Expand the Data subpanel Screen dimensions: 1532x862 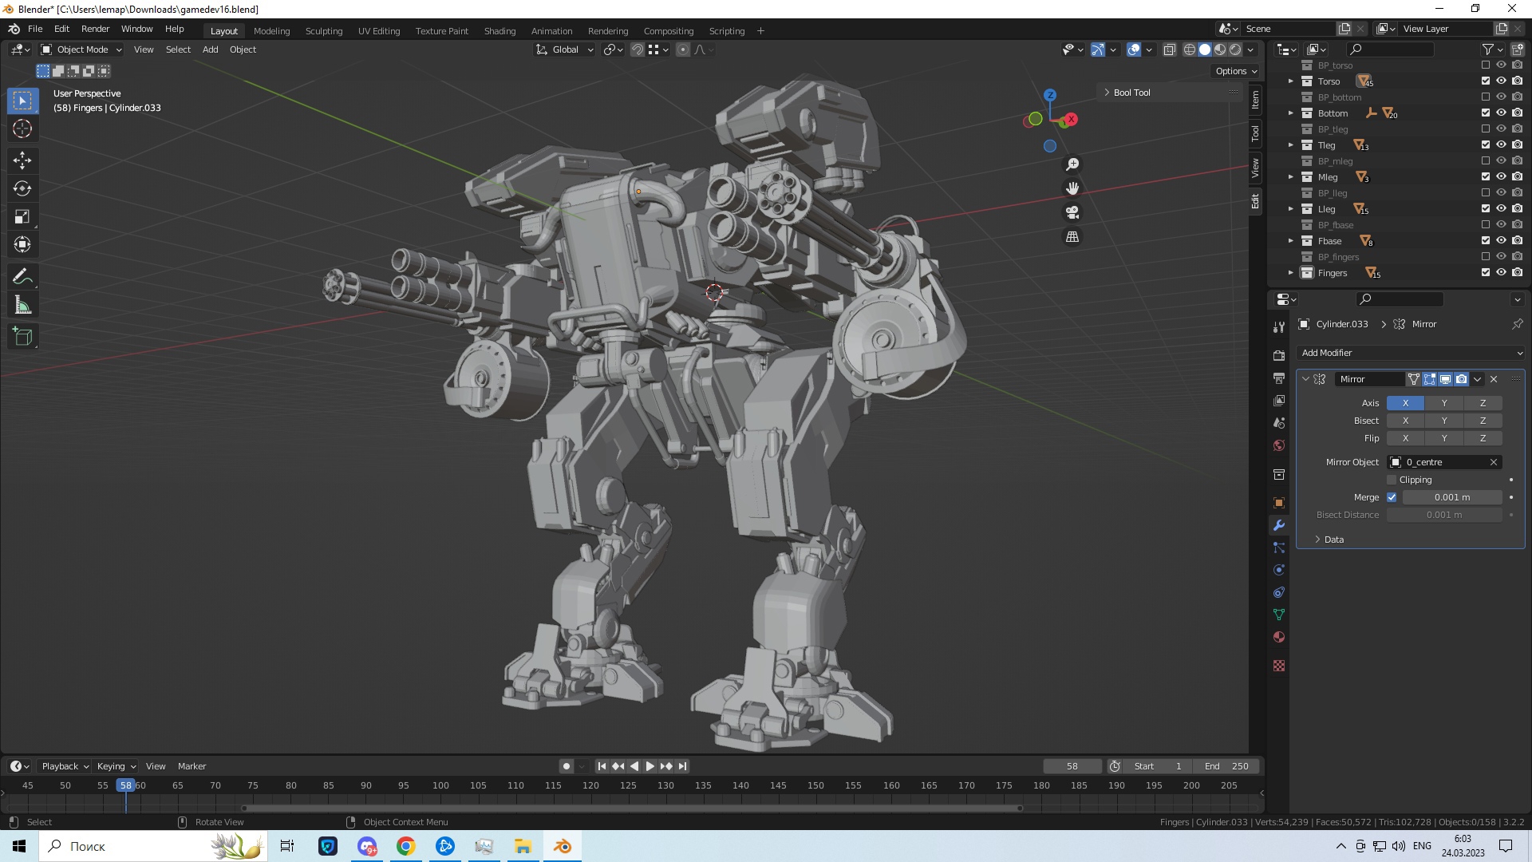pyautogui.click(x=1328, y=540)
